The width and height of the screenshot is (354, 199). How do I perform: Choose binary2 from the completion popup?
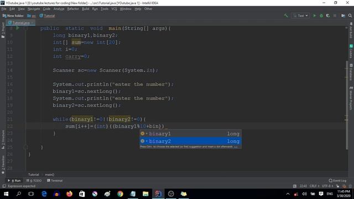pyautogui.click(x=190, y=142)
